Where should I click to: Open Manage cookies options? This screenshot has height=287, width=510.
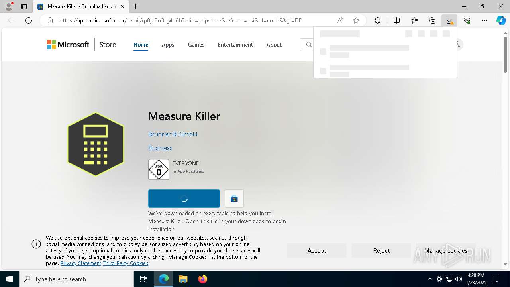point(445,250)
